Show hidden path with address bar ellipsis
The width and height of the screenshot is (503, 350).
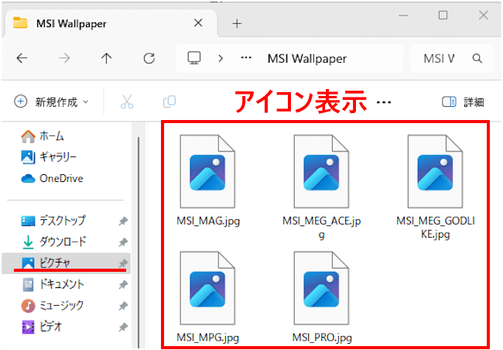click(246, 58)
